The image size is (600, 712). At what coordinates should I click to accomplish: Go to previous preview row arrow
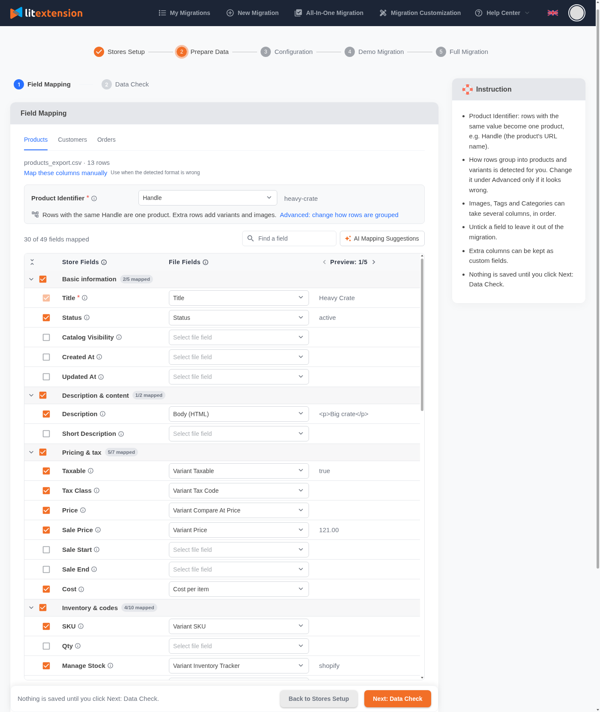[324, 262]
